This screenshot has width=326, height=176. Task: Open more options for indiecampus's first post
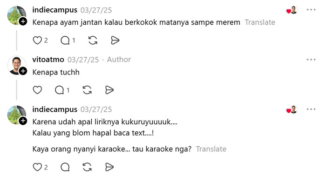pyautogui.click(x=311, y=10)
